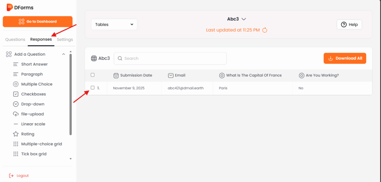Click the Download All button
The width and height of the screenshot is (381, 182).
345,58
